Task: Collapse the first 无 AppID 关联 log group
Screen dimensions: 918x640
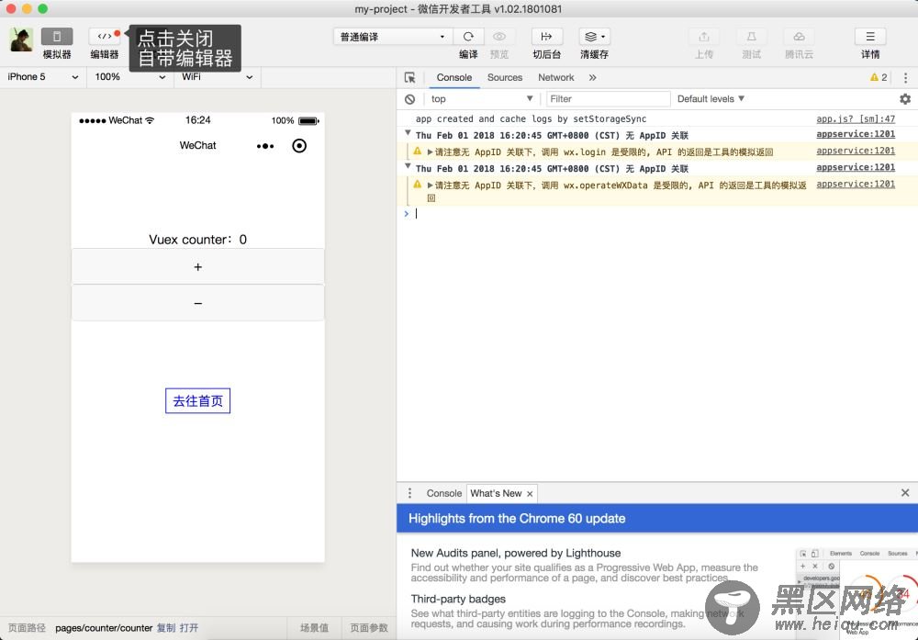Action: [x=409, y=134]
